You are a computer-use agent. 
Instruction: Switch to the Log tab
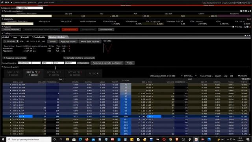tap(15, 37)
